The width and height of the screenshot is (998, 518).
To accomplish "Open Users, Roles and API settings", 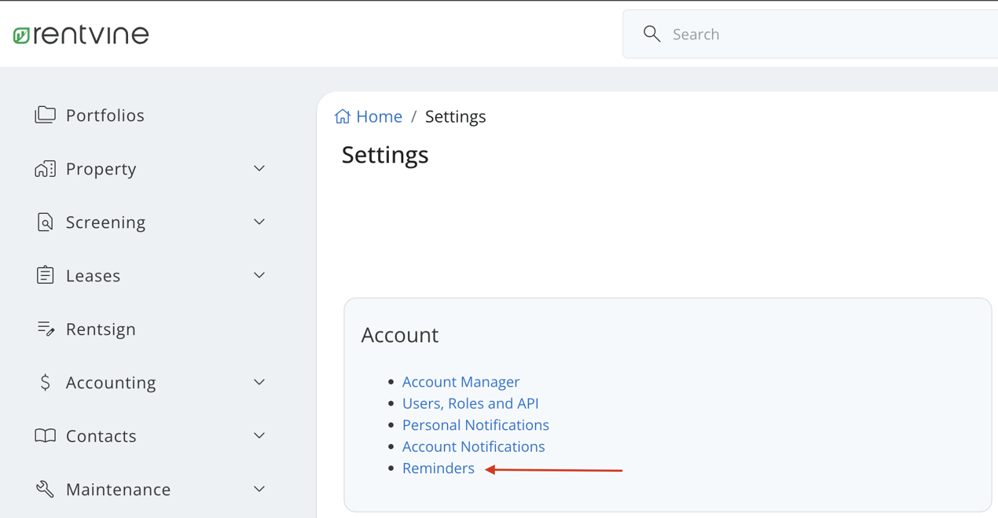I will pyautogui.click(x=470, y=403).
